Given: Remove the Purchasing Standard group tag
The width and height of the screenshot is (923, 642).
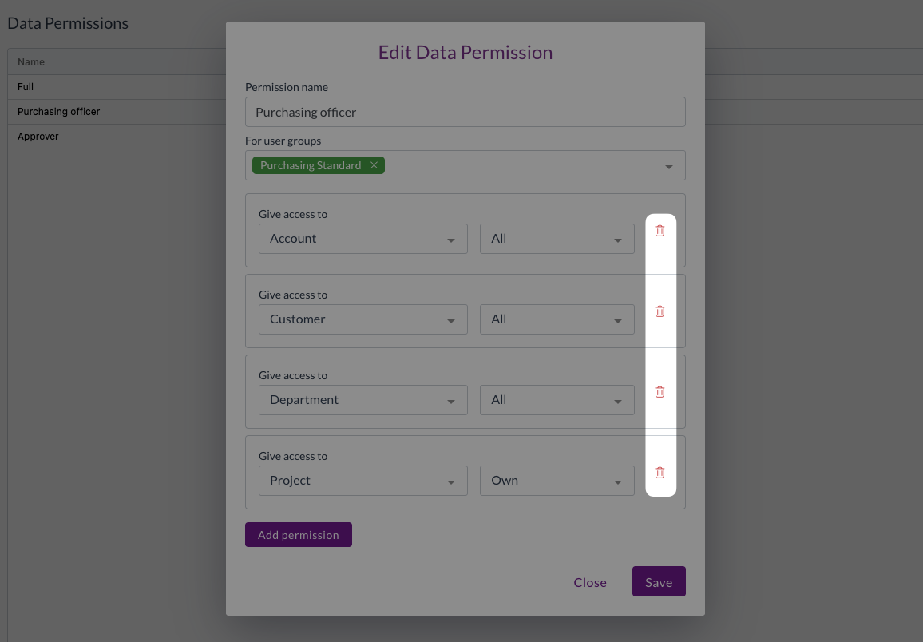Looking at the screenshot, I should point(374,165).
